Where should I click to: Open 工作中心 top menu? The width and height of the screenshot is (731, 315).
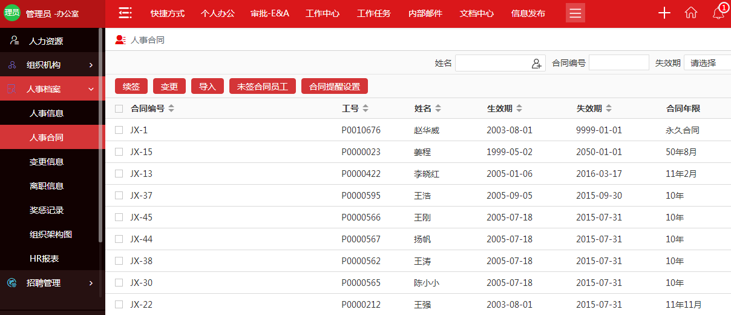323,13
